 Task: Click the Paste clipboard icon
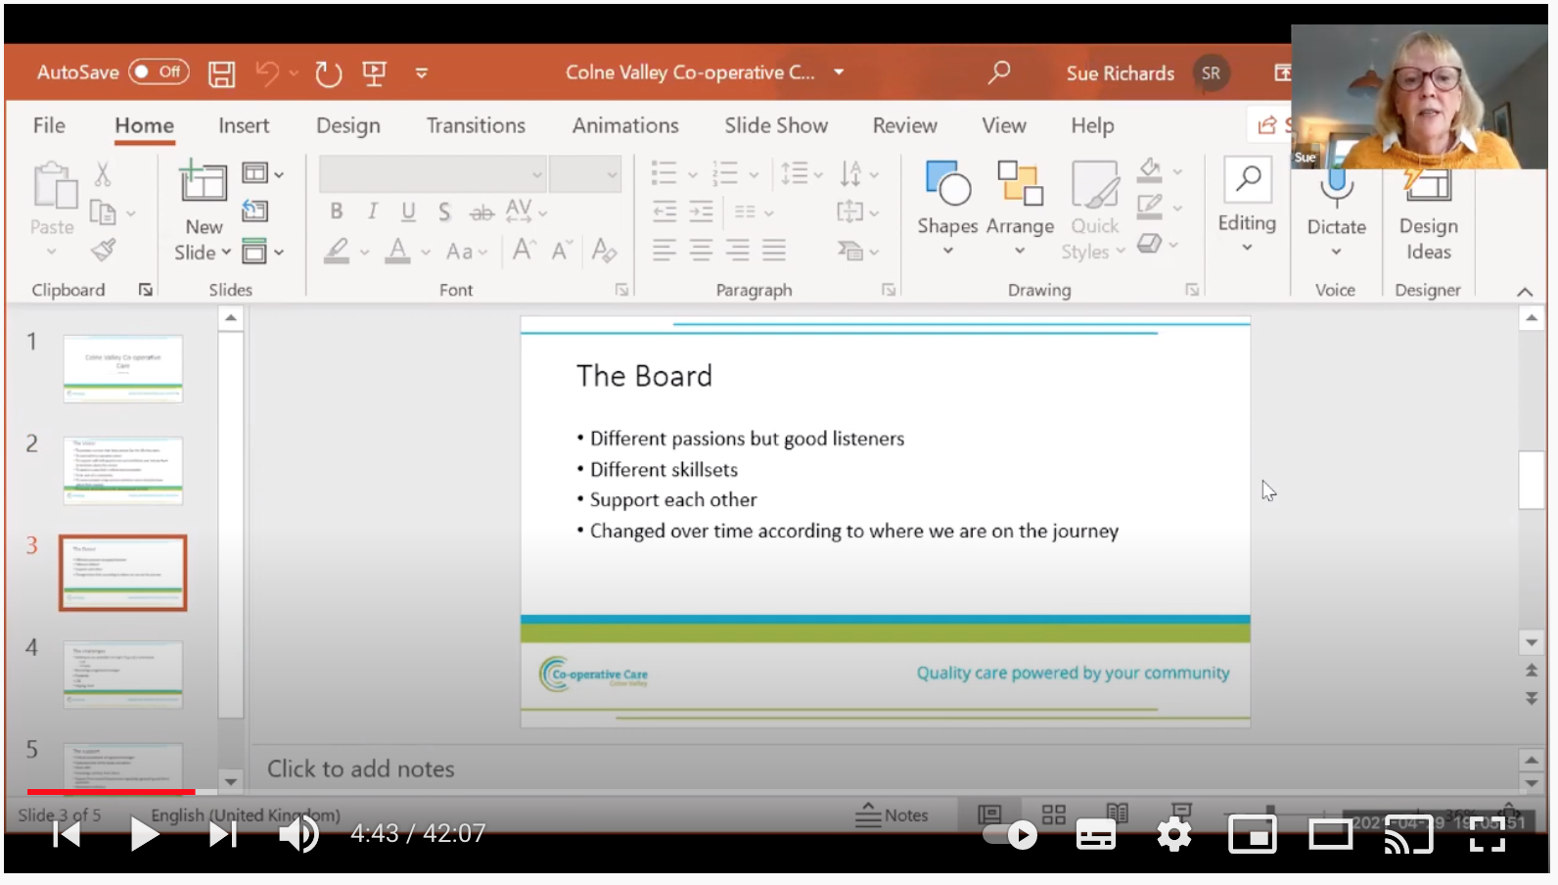pyautogui.click(x=54, y=186)
